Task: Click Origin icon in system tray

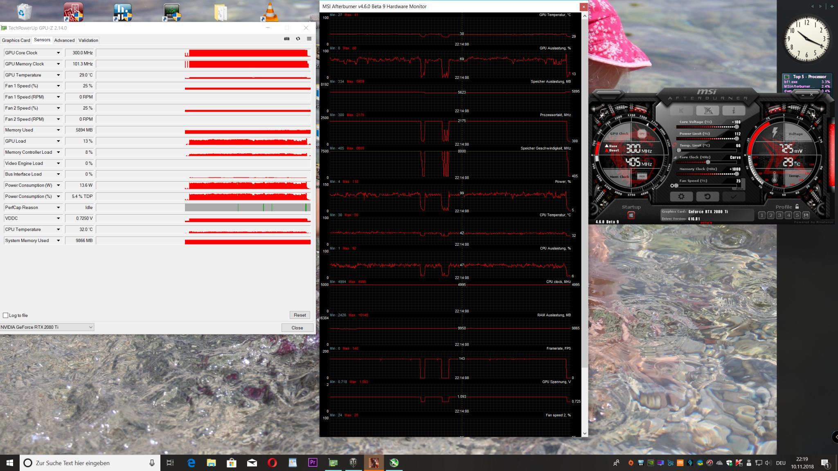Action: 631,463
